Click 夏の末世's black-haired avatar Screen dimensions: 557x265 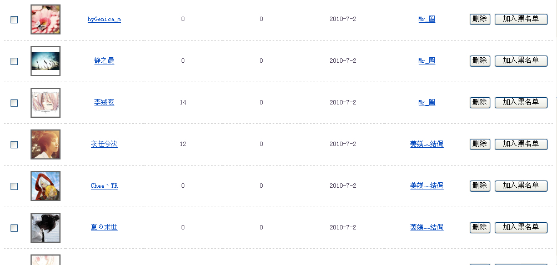[x=46, y=228]
